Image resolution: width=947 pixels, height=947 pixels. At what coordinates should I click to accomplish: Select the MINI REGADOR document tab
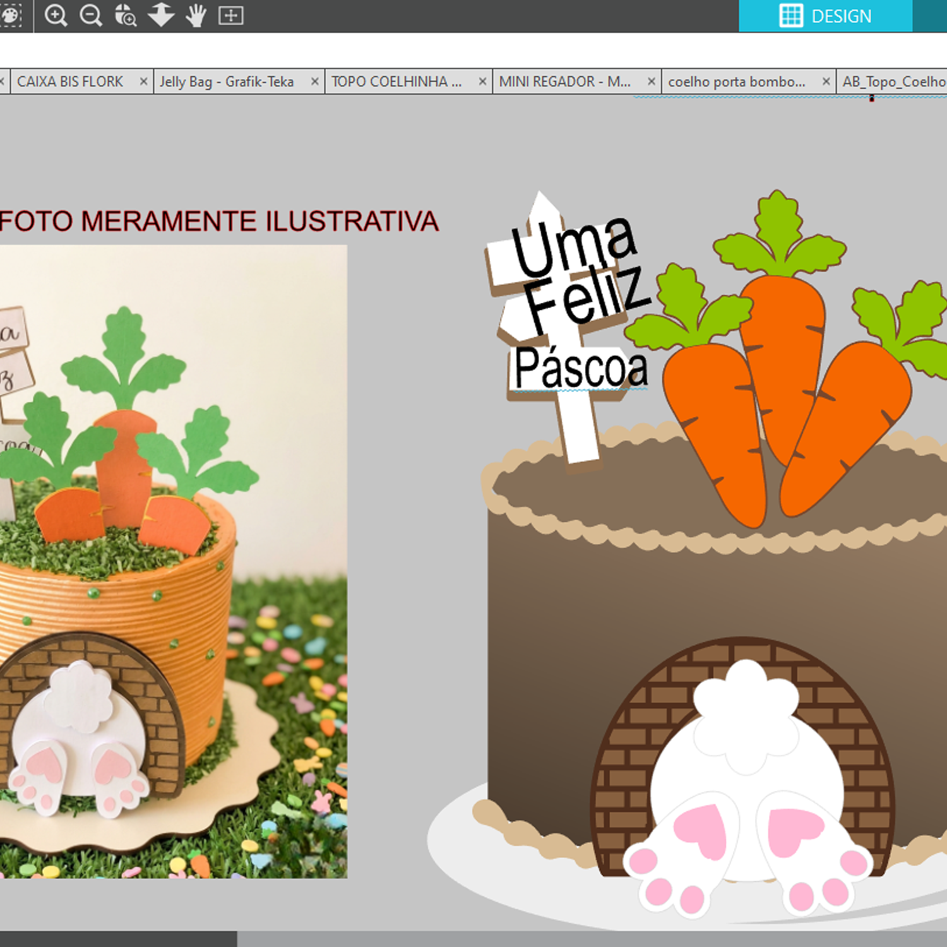pos(564,82)
